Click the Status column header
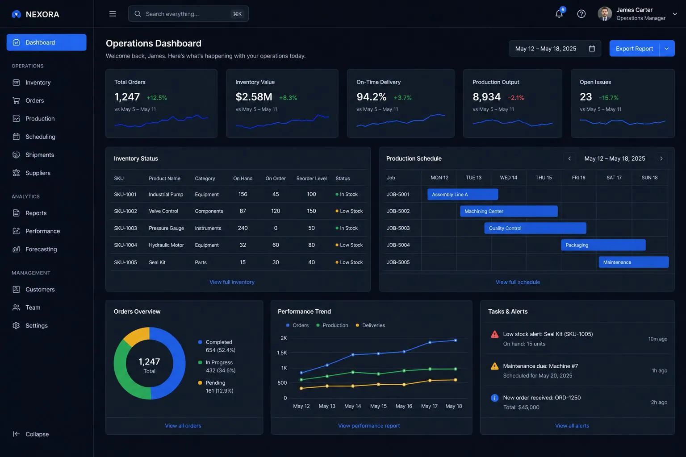Screen dimensions: 686x457 tap(343, 179)
